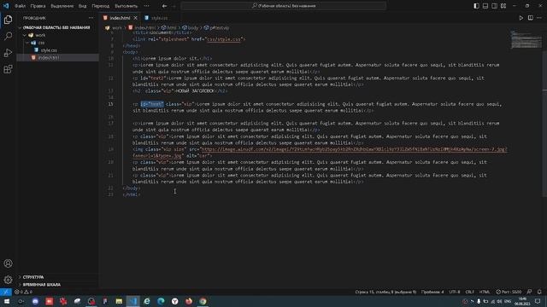Open notifications bell in status bar

pyautogui.click(x=539, y=292)
